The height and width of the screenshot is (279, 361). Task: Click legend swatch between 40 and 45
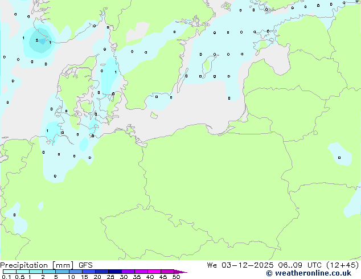click(x=154, y=272)
